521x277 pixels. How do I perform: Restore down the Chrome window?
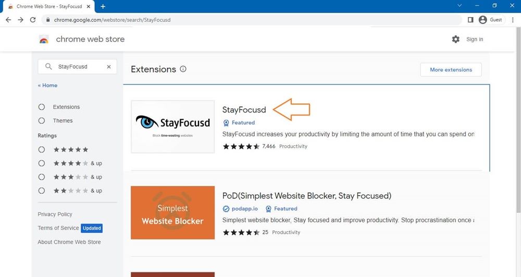pos(494,5)
